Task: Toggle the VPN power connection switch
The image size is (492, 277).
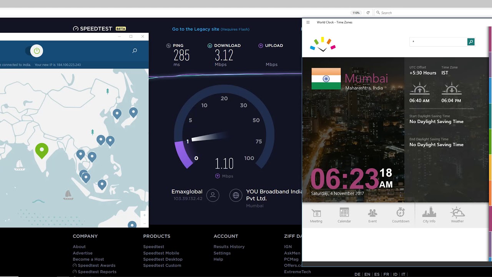Action: point(34,50)
